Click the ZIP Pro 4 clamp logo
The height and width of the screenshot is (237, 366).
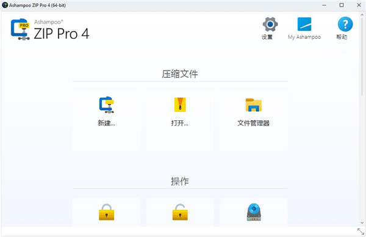(20, 29)
